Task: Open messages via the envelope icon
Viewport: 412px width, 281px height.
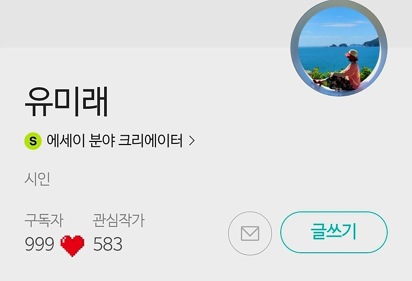Action: pos(250,233)
